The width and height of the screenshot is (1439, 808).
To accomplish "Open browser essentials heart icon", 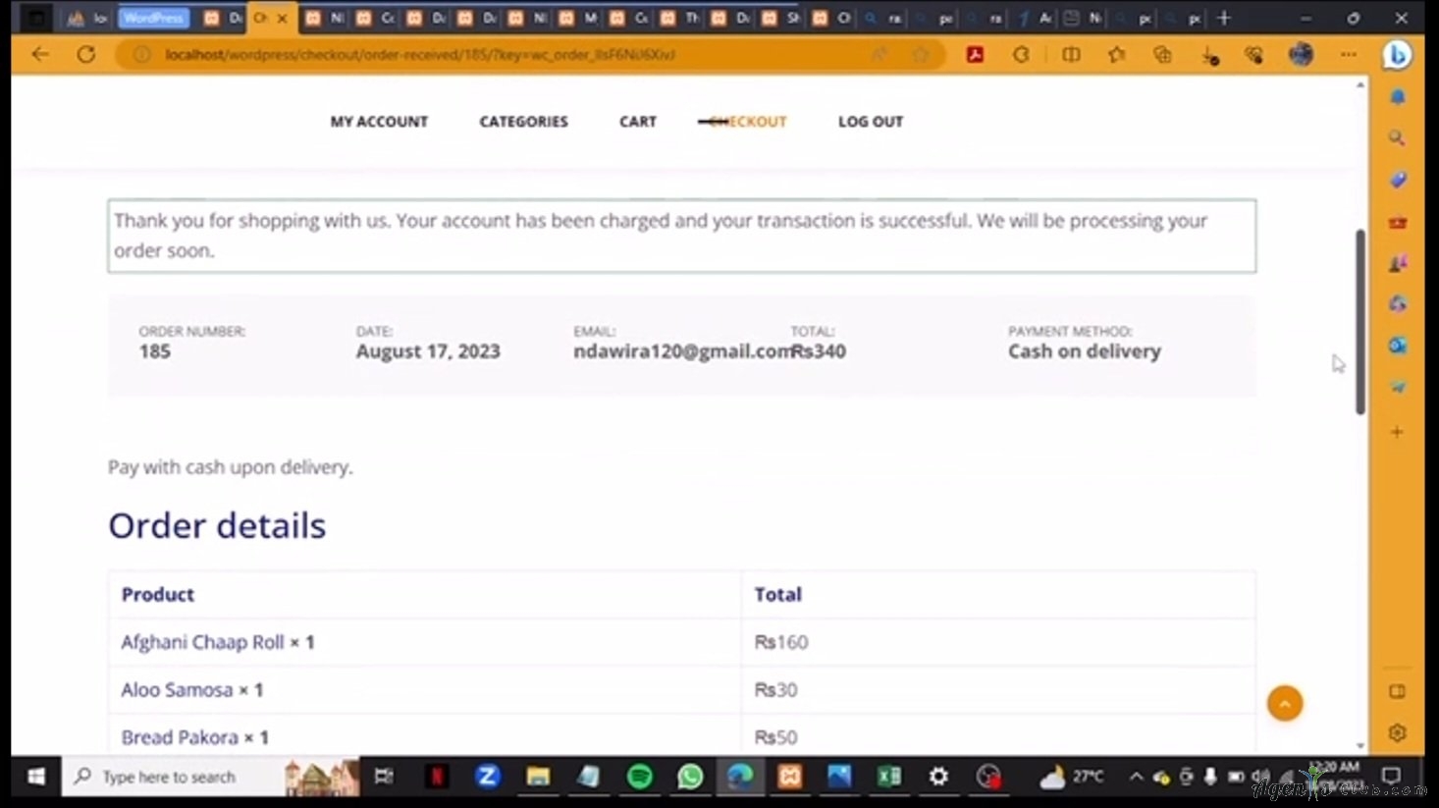I will point(1254,55).
